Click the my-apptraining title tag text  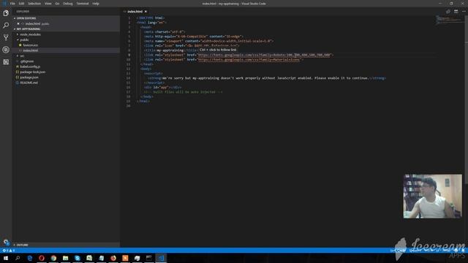[x=170, y=50]
